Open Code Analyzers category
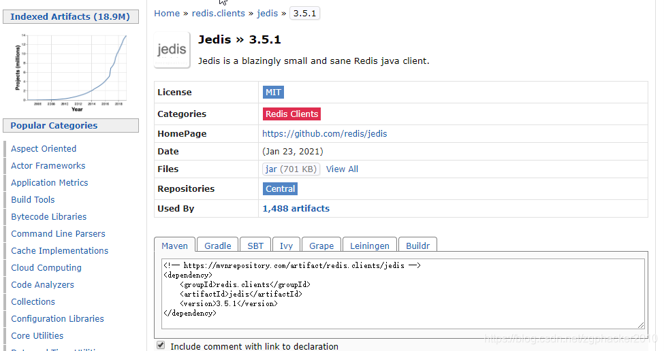Viewport: 664px width, 351px height. pos(42,284)
